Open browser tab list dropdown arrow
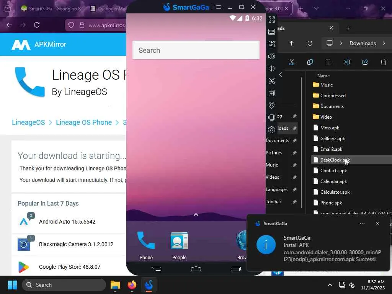Image resolution: width=392 pixels, height=294 pixels. [316, 8]
